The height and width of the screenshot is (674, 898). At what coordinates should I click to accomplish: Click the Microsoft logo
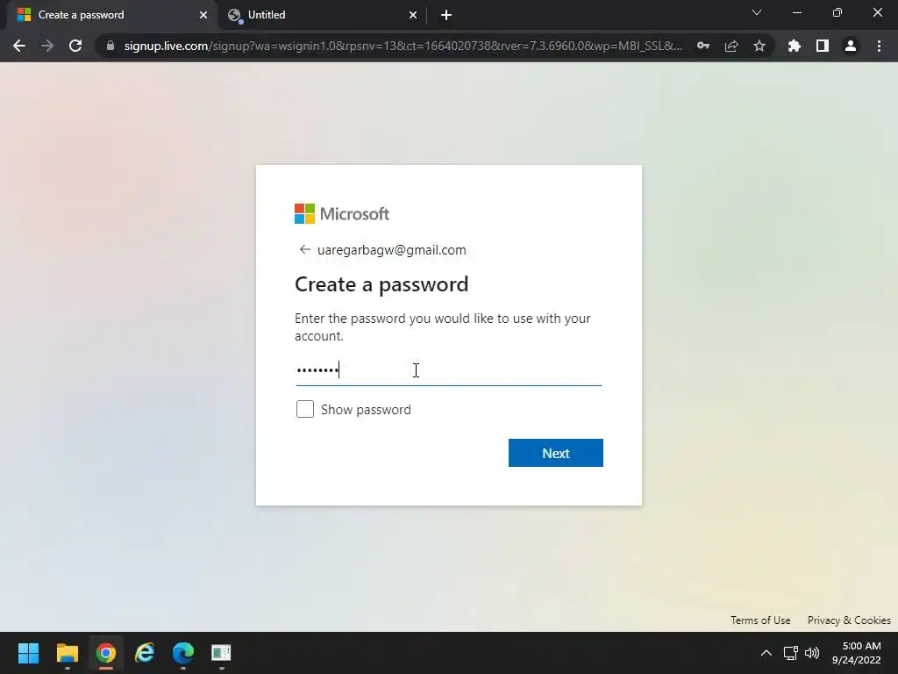tap(342, 214)
